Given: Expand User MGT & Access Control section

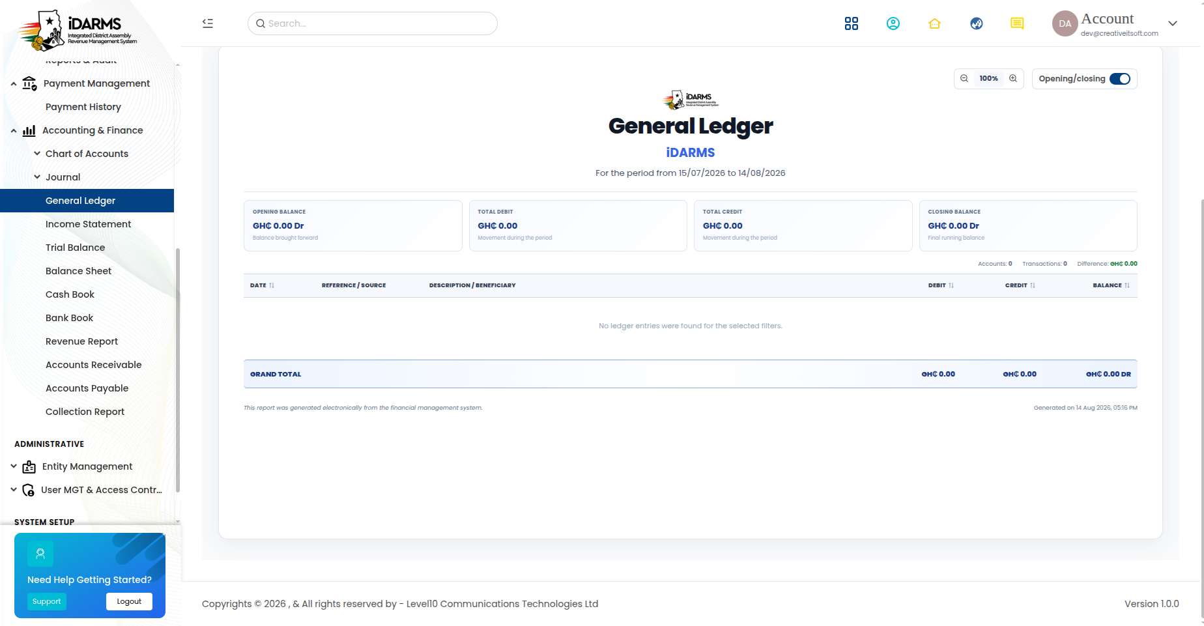Looking at the screenshot, I should coord(14,490).
